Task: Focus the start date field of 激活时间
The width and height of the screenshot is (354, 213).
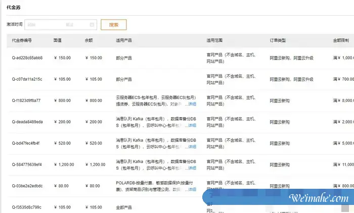Action: click(x=31, y=25)
